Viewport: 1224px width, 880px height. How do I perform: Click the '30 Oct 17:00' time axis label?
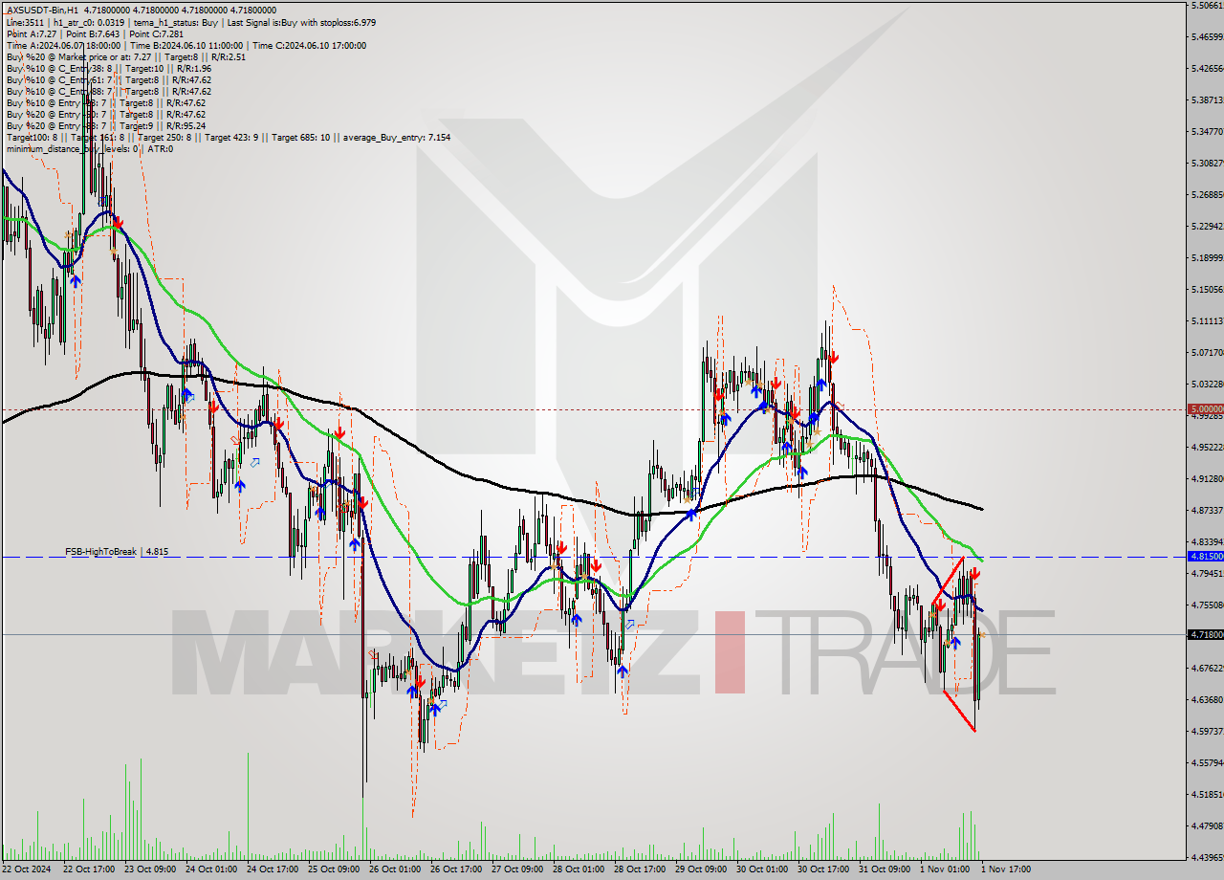click(823, 869)
